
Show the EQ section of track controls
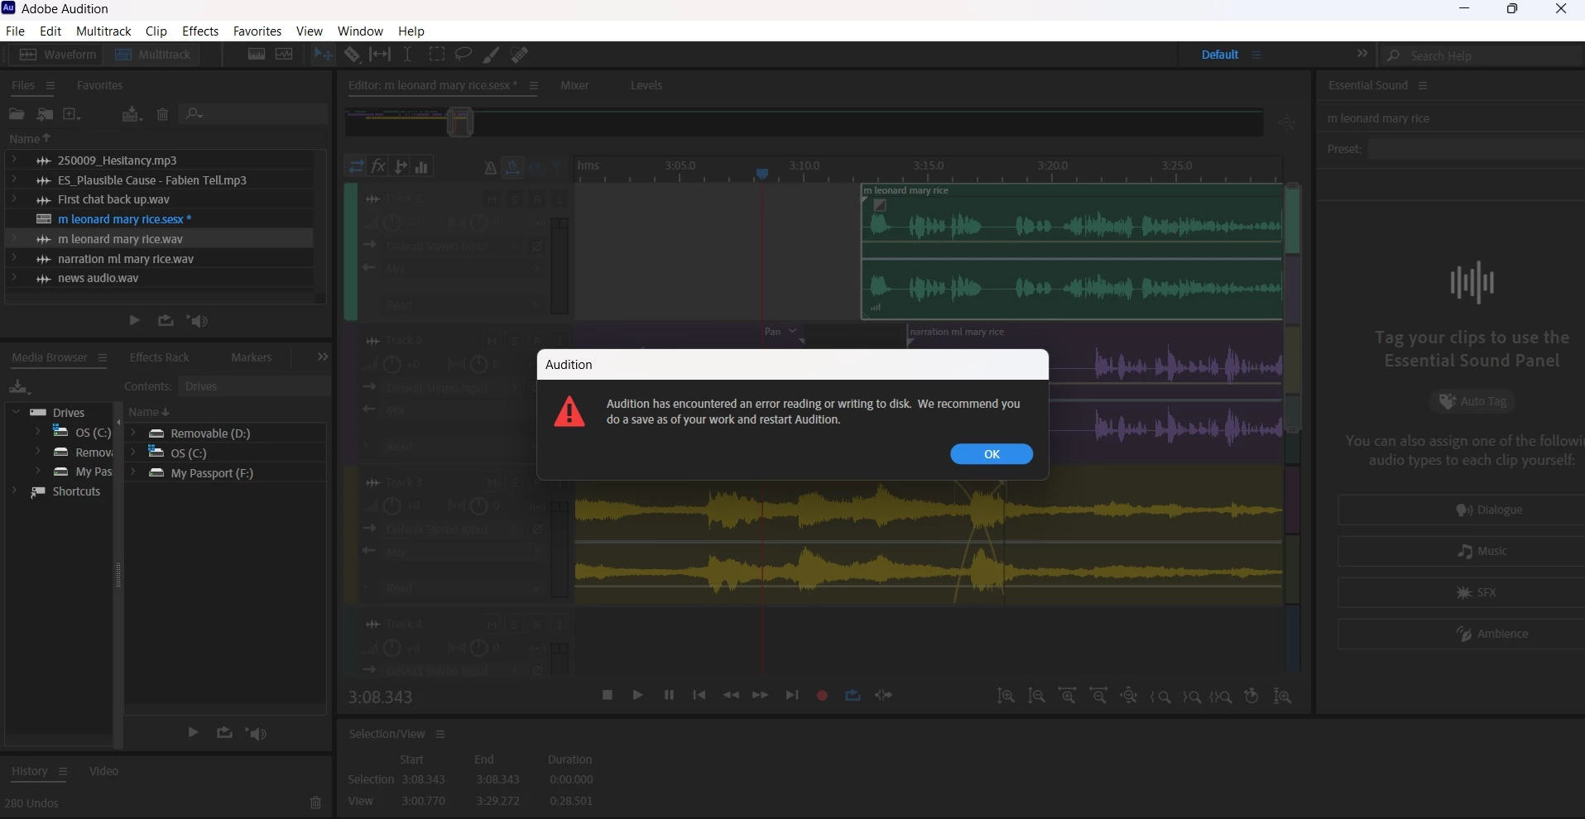pyautogui.click(x=422, y=166)
